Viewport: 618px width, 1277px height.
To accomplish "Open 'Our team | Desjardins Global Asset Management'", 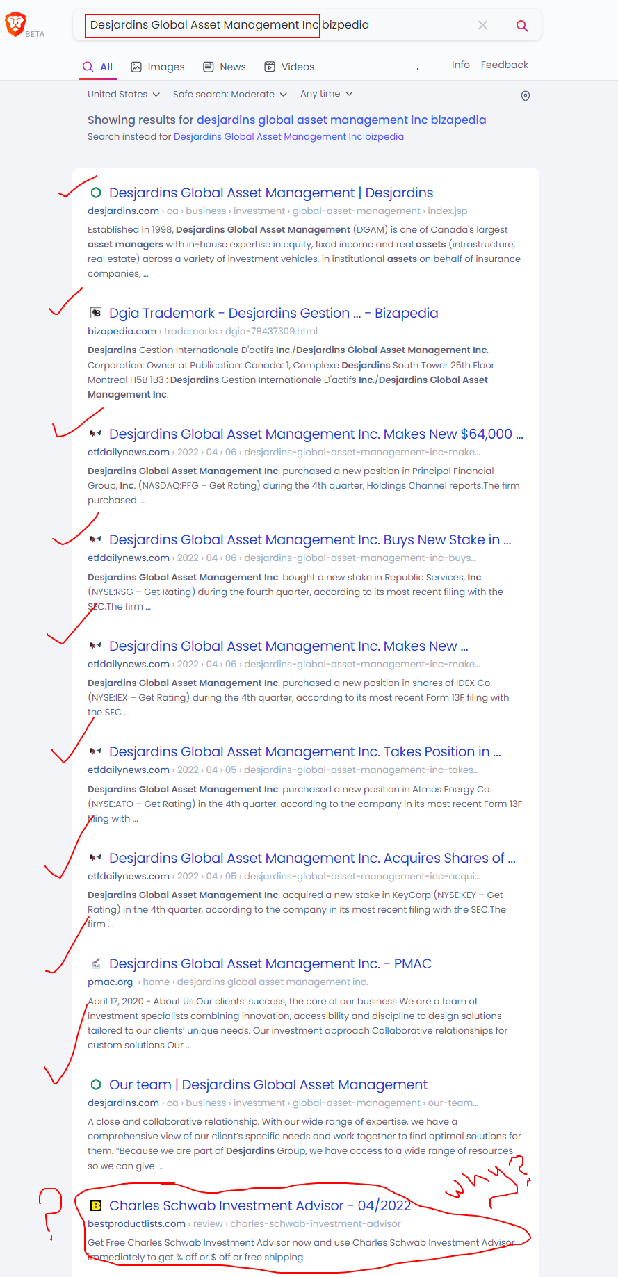I will click(268, 1084).
